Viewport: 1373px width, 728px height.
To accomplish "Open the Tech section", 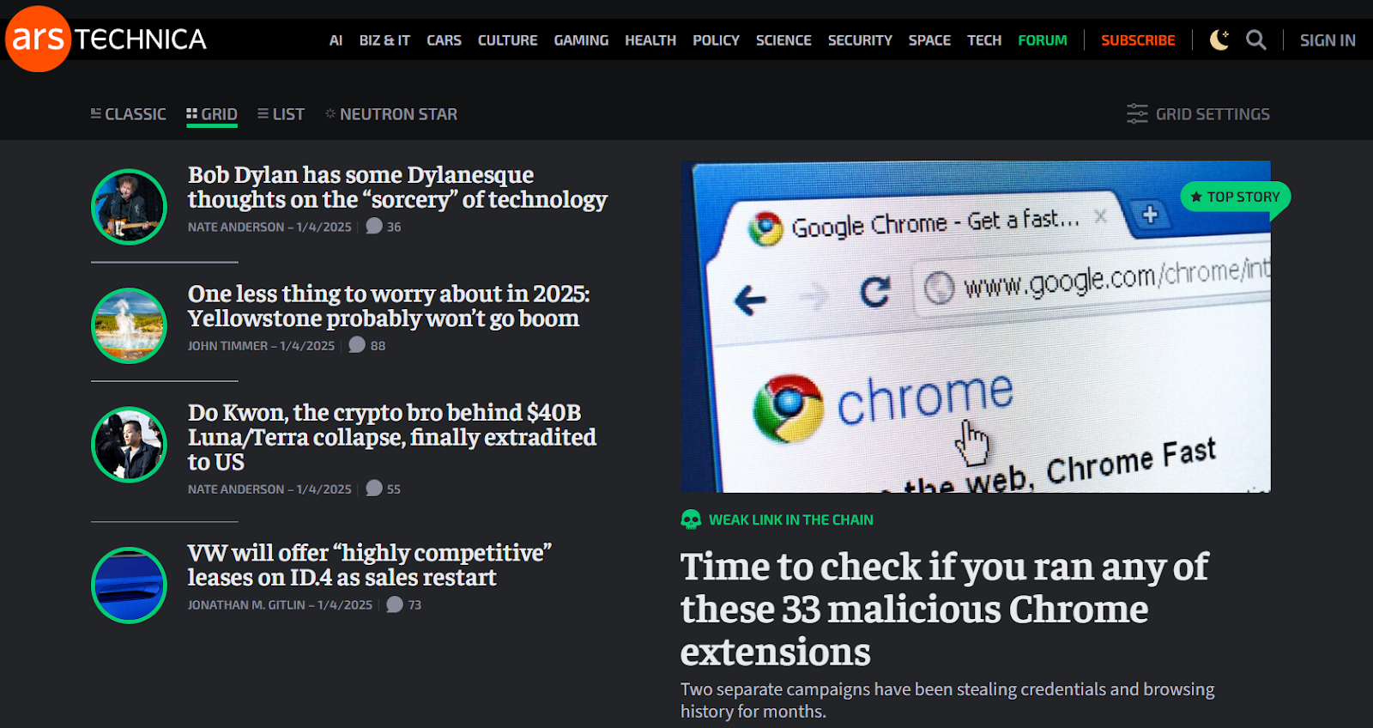I will (x=984, y=40).
